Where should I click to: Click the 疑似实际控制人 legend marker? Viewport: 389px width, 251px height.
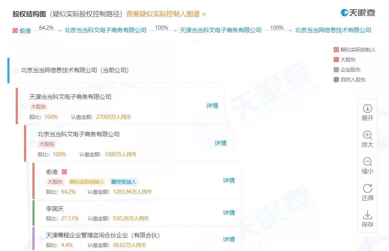click(336, 50)
